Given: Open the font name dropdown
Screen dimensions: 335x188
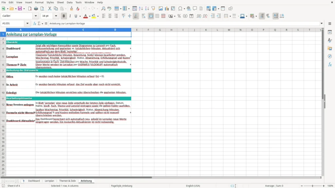Looking at the screenshot, I should click(36, 16).
